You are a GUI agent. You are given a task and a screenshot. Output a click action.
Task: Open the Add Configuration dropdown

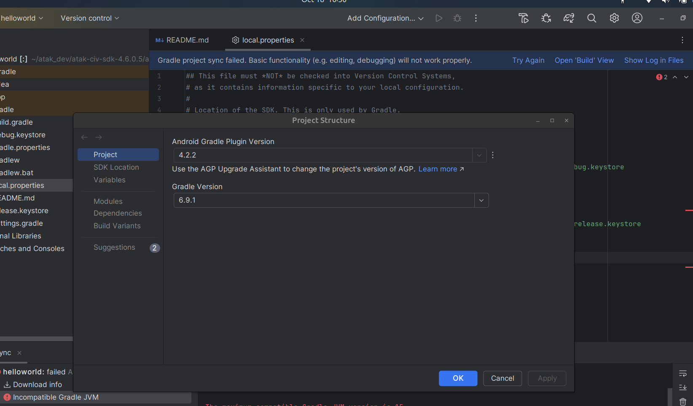point(385,18)
